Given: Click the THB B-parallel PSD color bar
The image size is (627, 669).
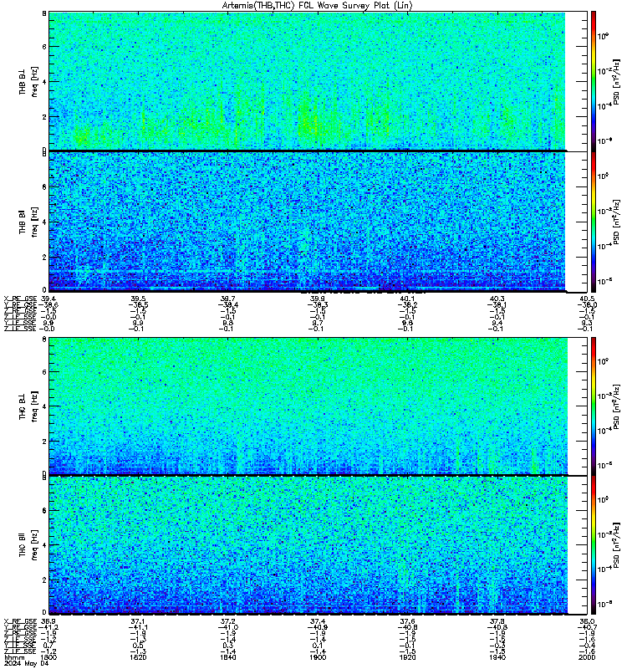Looking at the screenshot, I should (x=594, y=222).
